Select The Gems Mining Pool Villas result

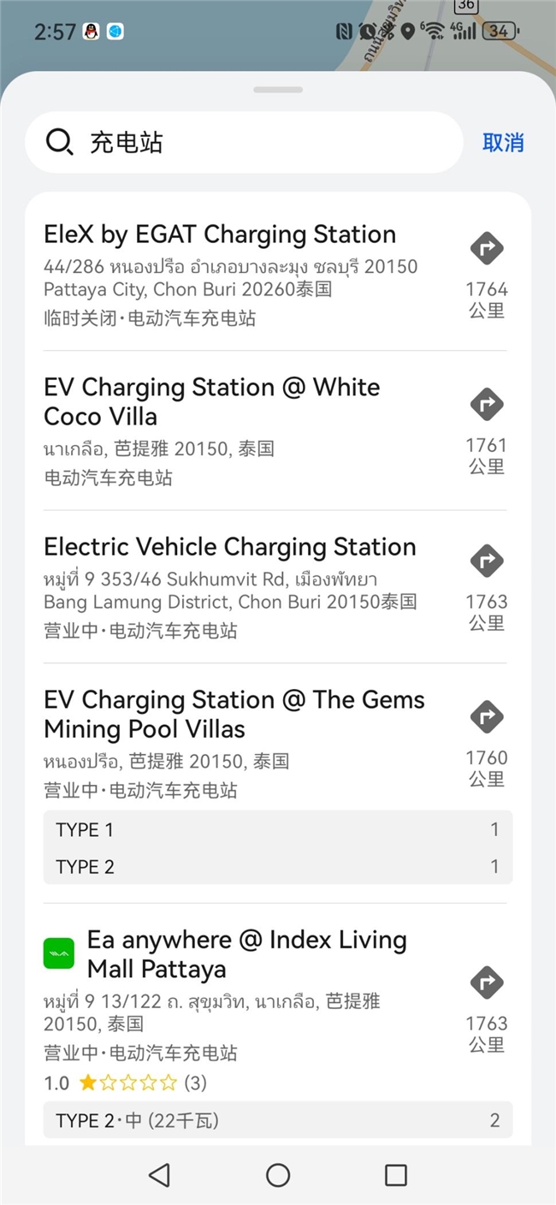click(x=234, y=714)
